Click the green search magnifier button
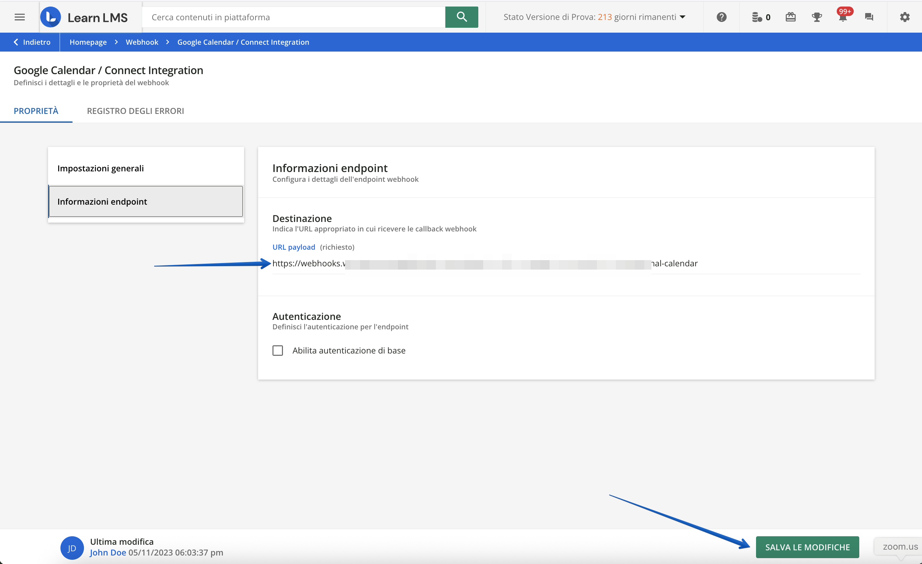 (461, 17)
